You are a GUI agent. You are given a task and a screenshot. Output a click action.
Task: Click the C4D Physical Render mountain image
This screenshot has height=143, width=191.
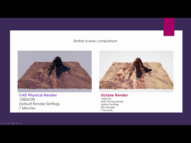[x=55, y=71]
